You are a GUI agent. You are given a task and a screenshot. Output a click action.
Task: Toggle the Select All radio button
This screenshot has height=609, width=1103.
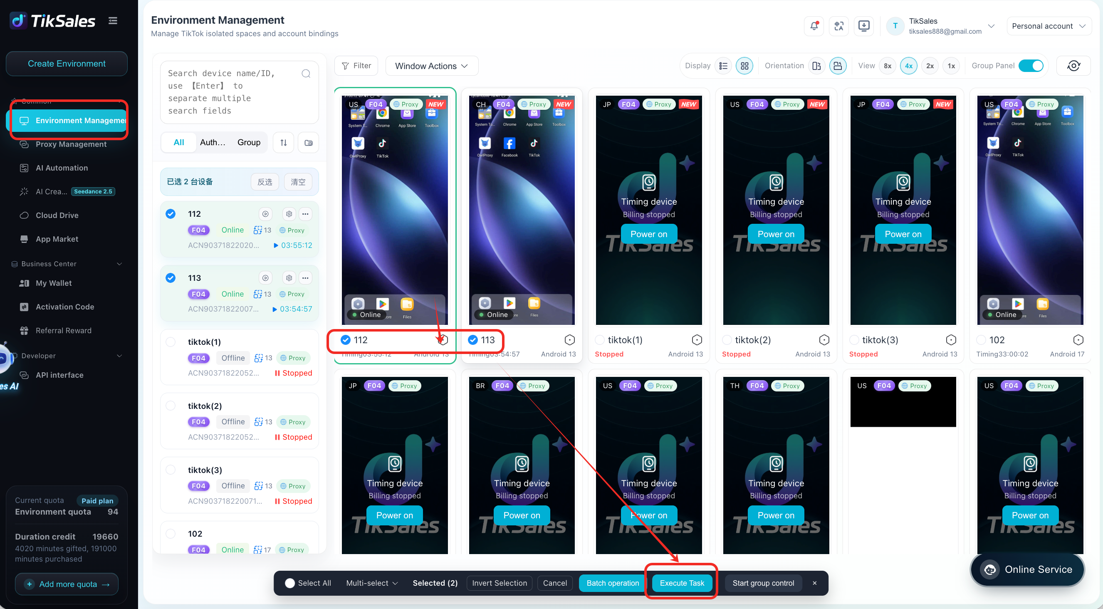coord(290,583)
